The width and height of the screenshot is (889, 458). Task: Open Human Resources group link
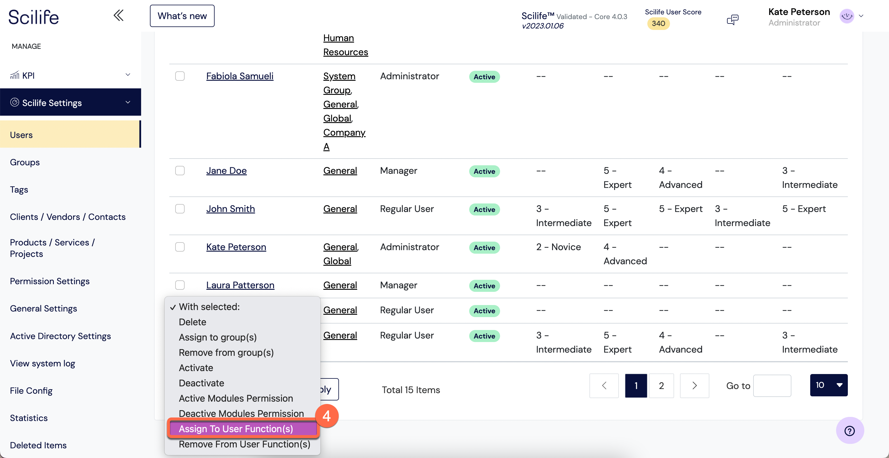pyautogui.click(x=345, y=45)
